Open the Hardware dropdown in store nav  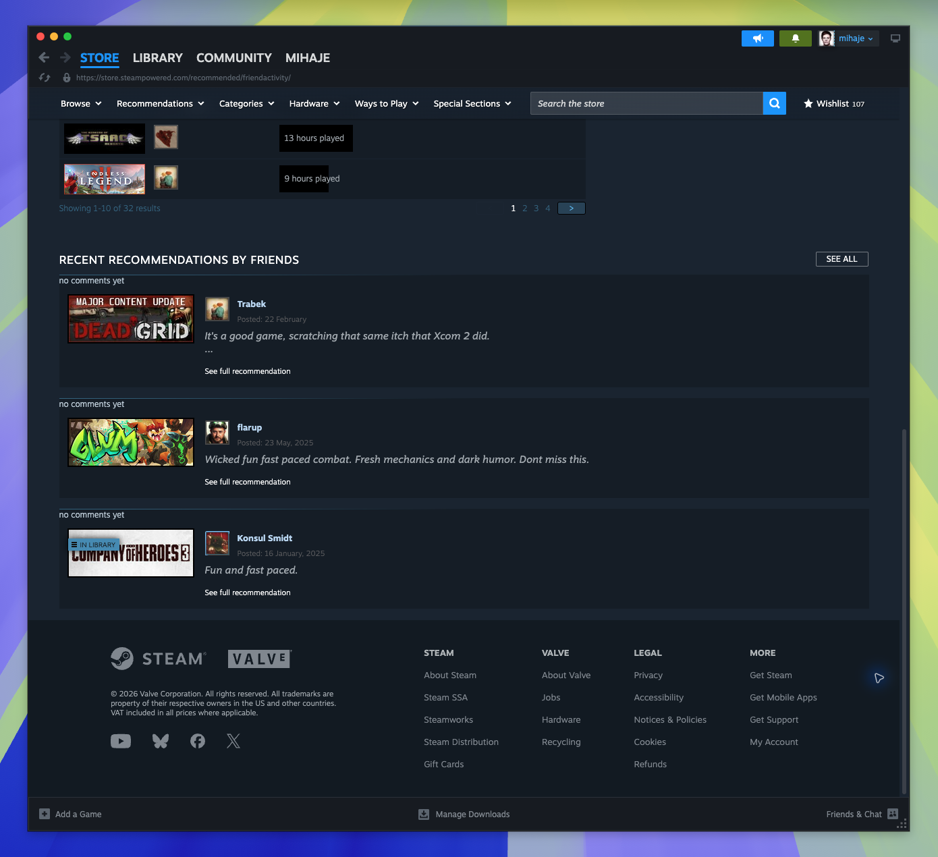pos(314,103)
